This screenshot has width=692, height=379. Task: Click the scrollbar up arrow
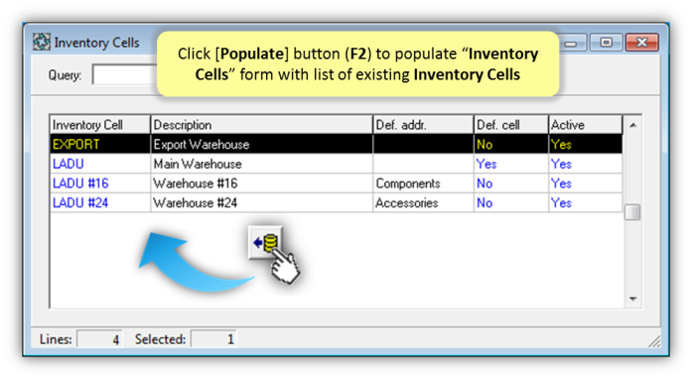[x=632, y=125]
